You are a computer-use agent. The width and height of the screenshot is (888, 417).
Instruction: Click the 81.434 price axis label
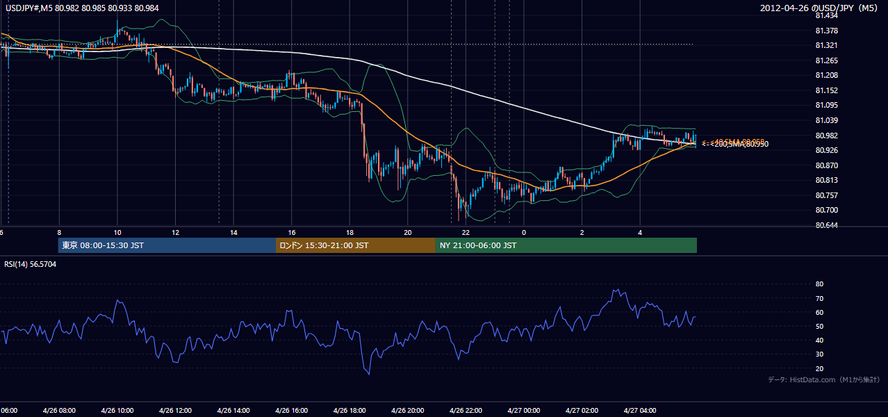tap(827, 16)
